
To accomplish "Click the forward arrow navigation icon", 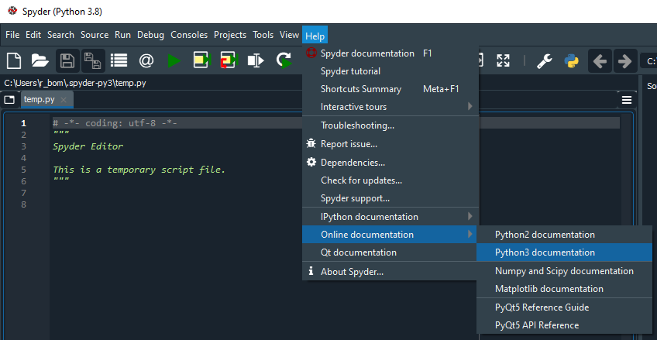I will 625,61.
